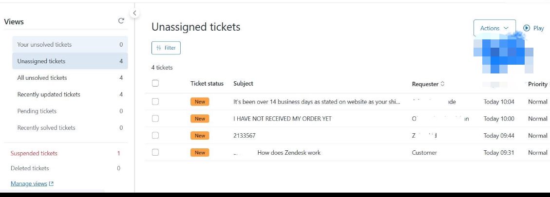Open the Filter button

click(166, 48)
